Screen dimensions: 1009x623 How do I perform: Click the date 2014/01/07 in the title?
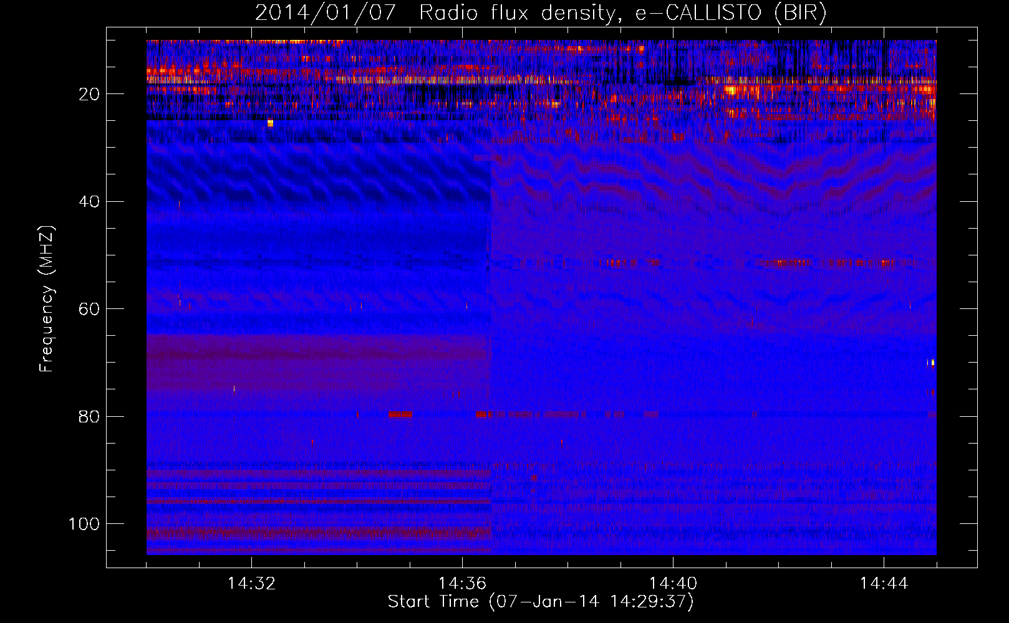(326, 13)
